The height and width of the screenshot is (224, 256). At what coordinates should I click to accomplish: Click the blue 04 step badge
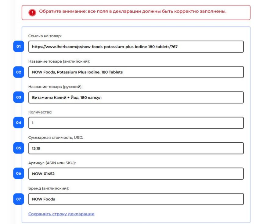coord(19,123)
